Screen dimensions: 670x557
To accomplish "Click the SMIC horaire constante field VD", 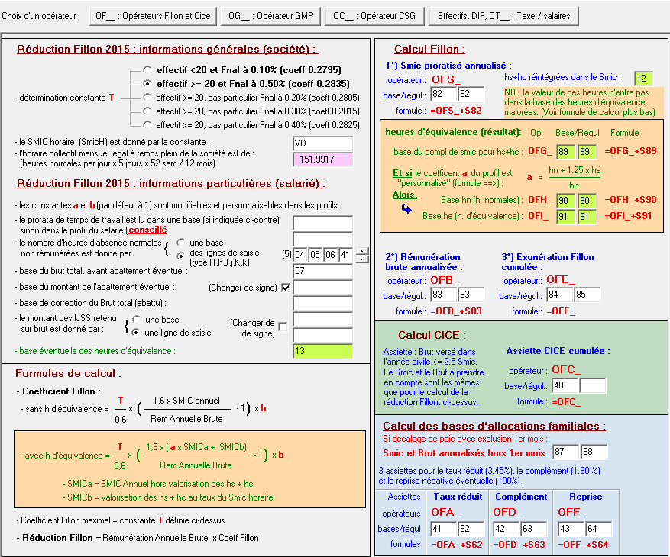I will [323, 143].
